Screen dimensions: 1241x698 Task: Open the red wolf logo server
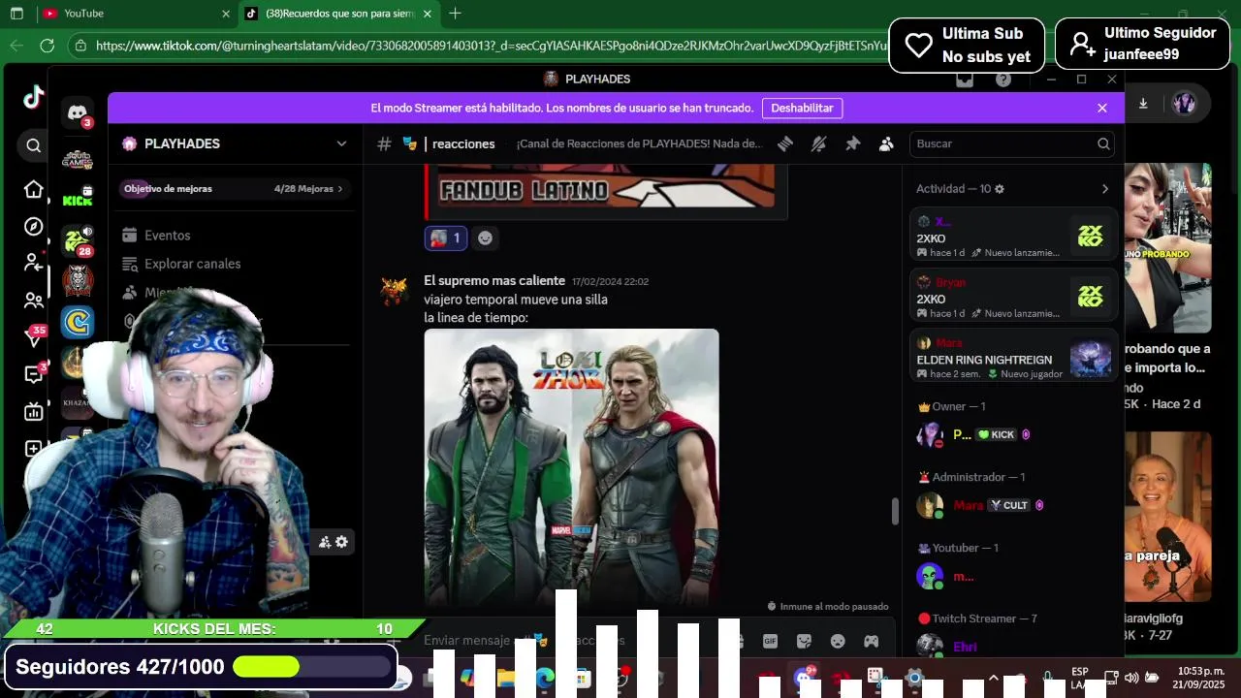point(78,281)
